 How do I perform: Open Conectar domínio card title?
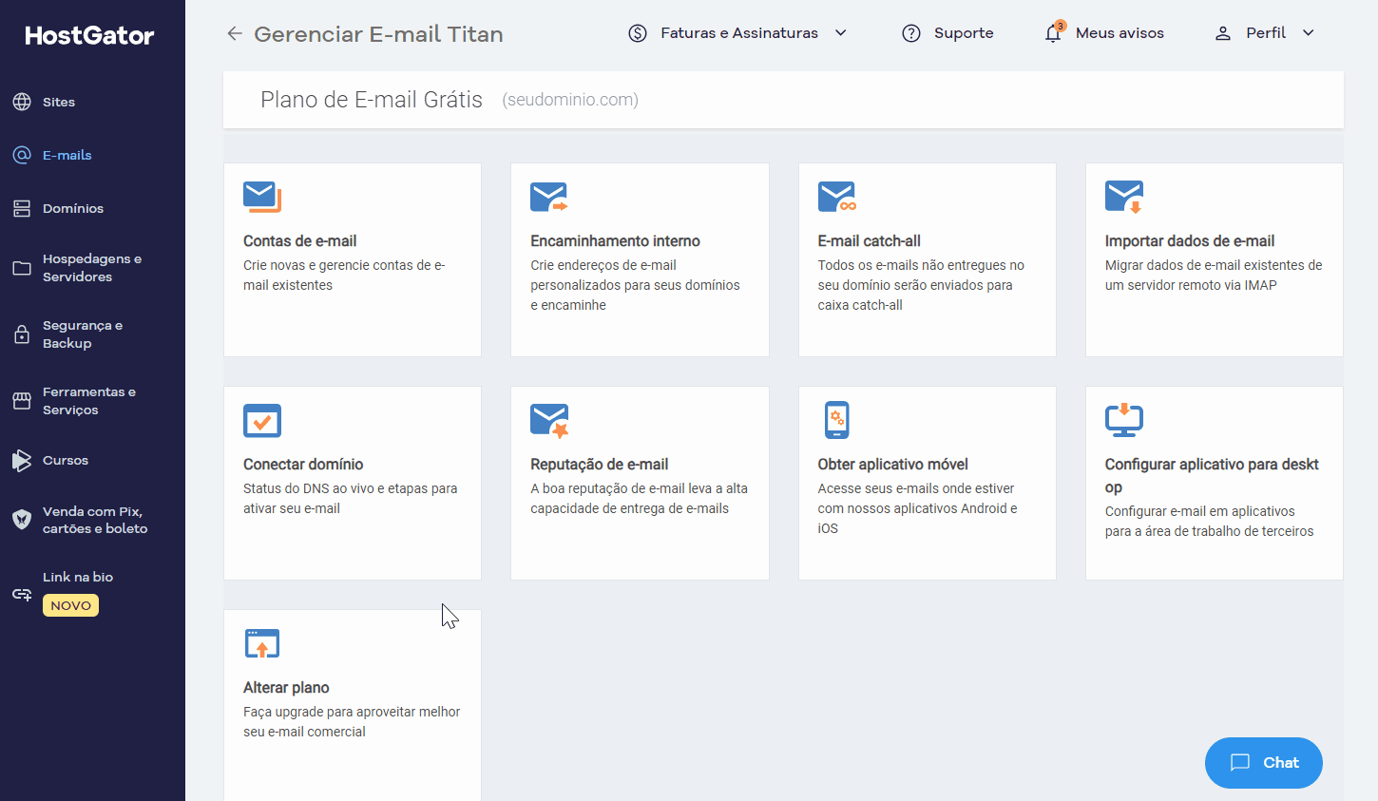pos(303,465)
